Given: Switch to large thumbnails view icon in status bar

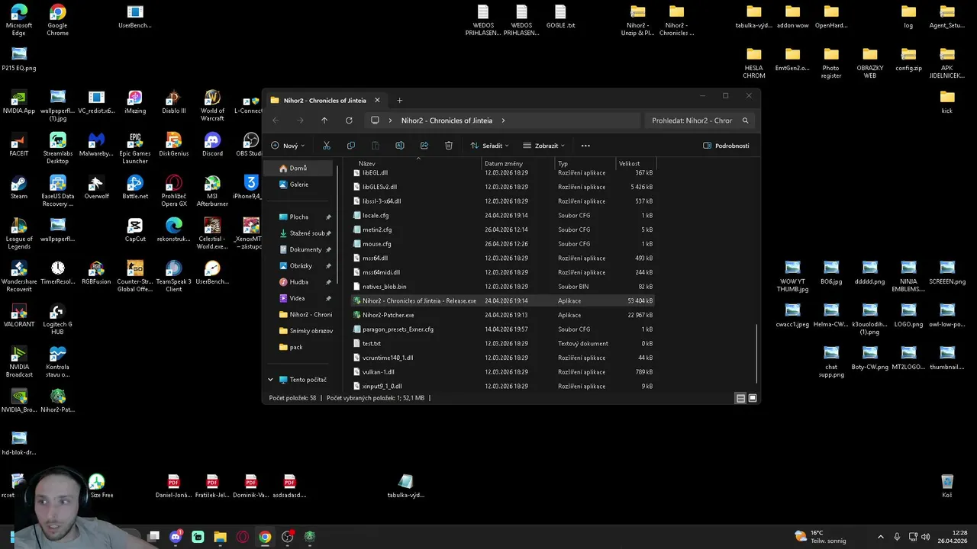Looking at the screenshot, I should (x=753, y=398).
